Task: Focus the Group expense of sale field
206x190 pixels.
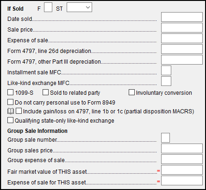Action: 182,159
